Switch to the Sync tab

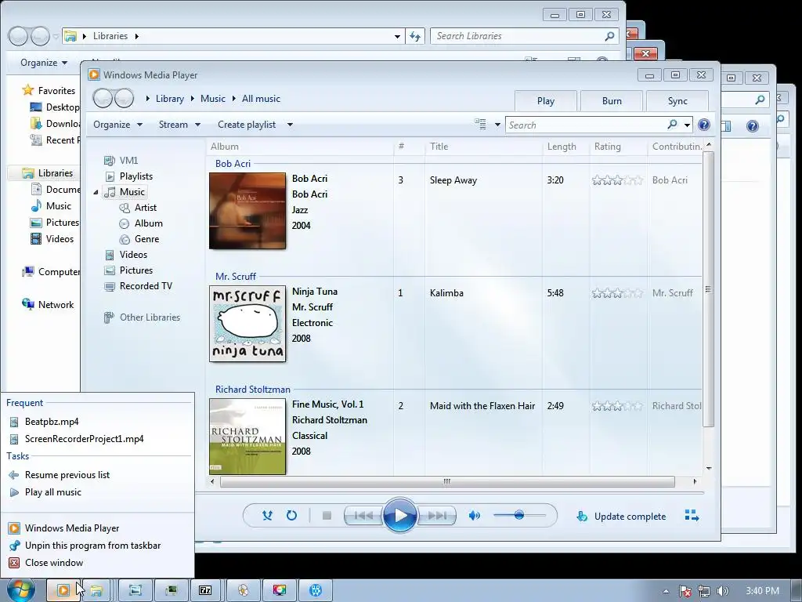click(x=677, y=101)
